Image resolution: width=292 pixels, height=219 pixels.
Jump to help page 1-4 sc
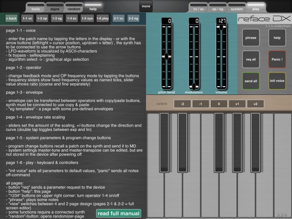click(72, 18)
